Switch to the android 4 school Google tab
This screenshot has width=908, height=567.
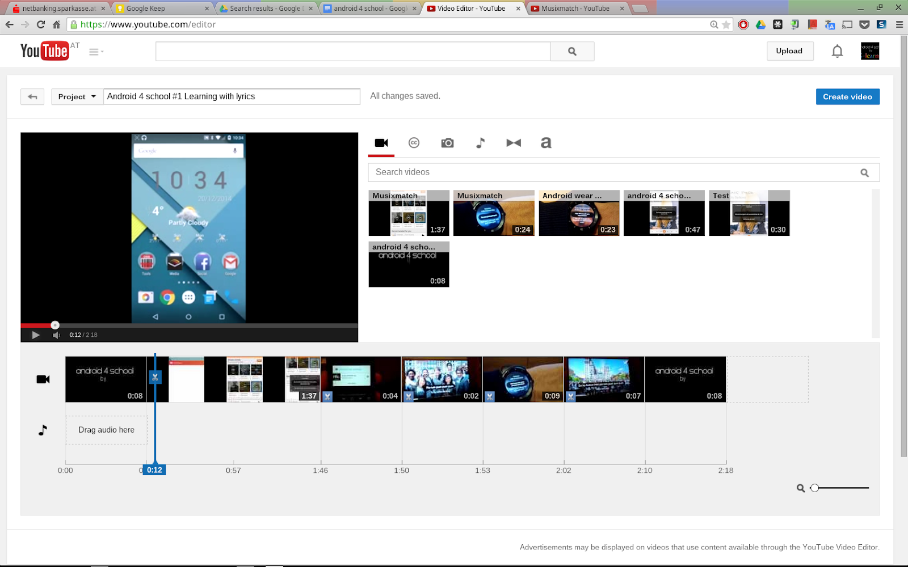pos(369,9)
